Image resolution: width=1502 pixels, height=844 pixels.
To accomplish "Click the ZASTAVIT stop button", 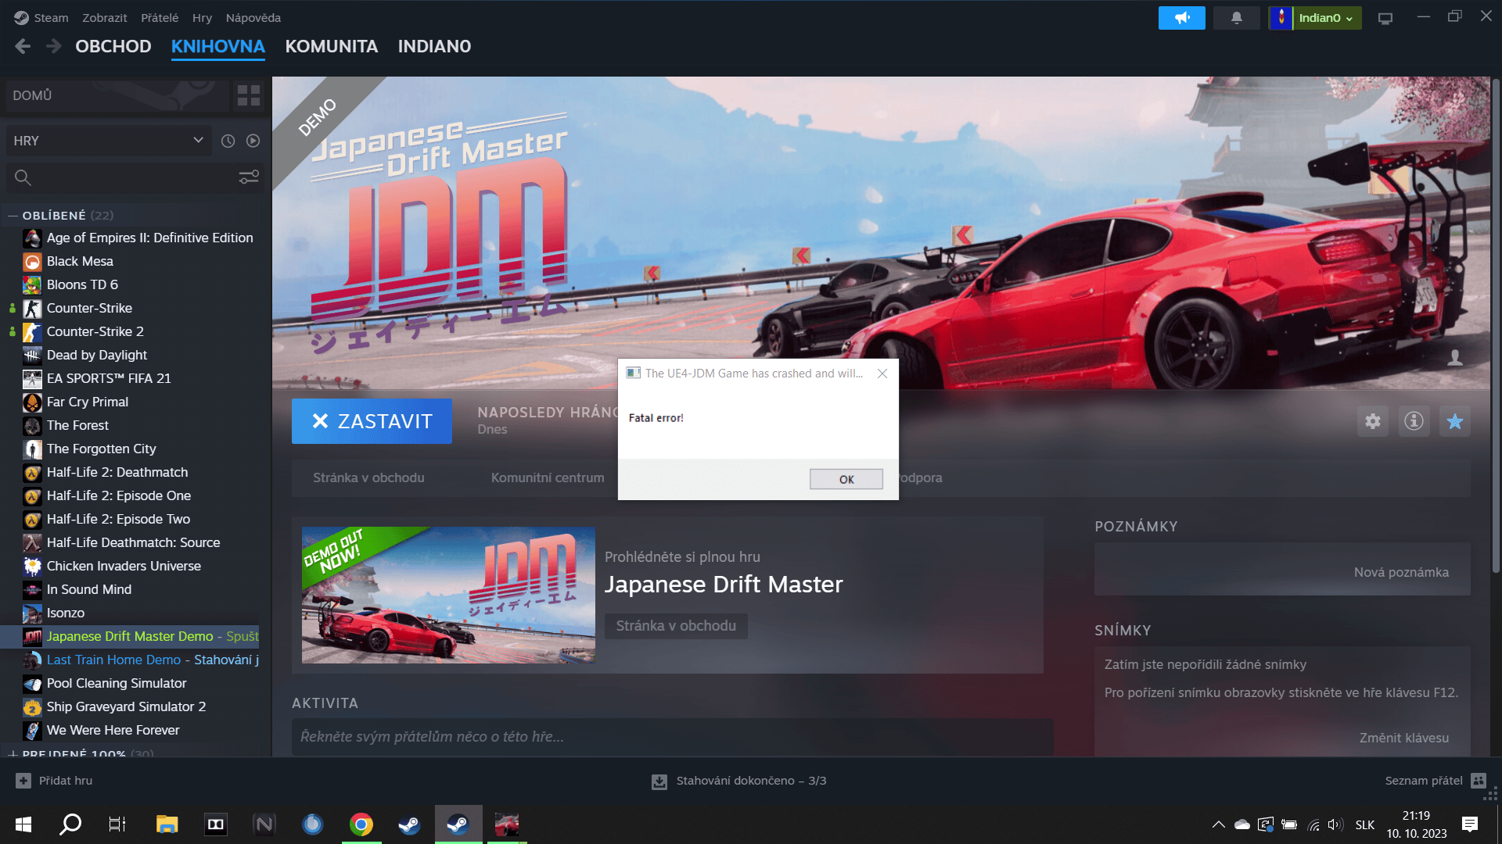I will click(372, 421).
